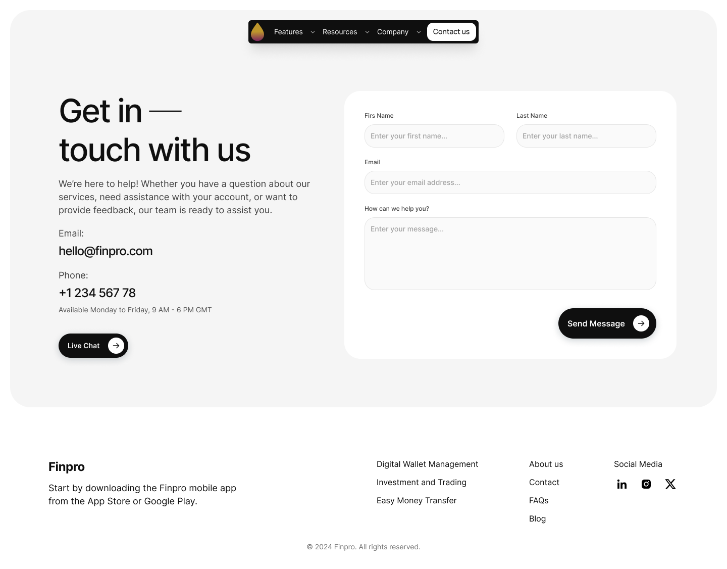The width and height of the screenshot is (727, 569).
Task: Click the Contact us navbar button
Action: pos(451,32)
